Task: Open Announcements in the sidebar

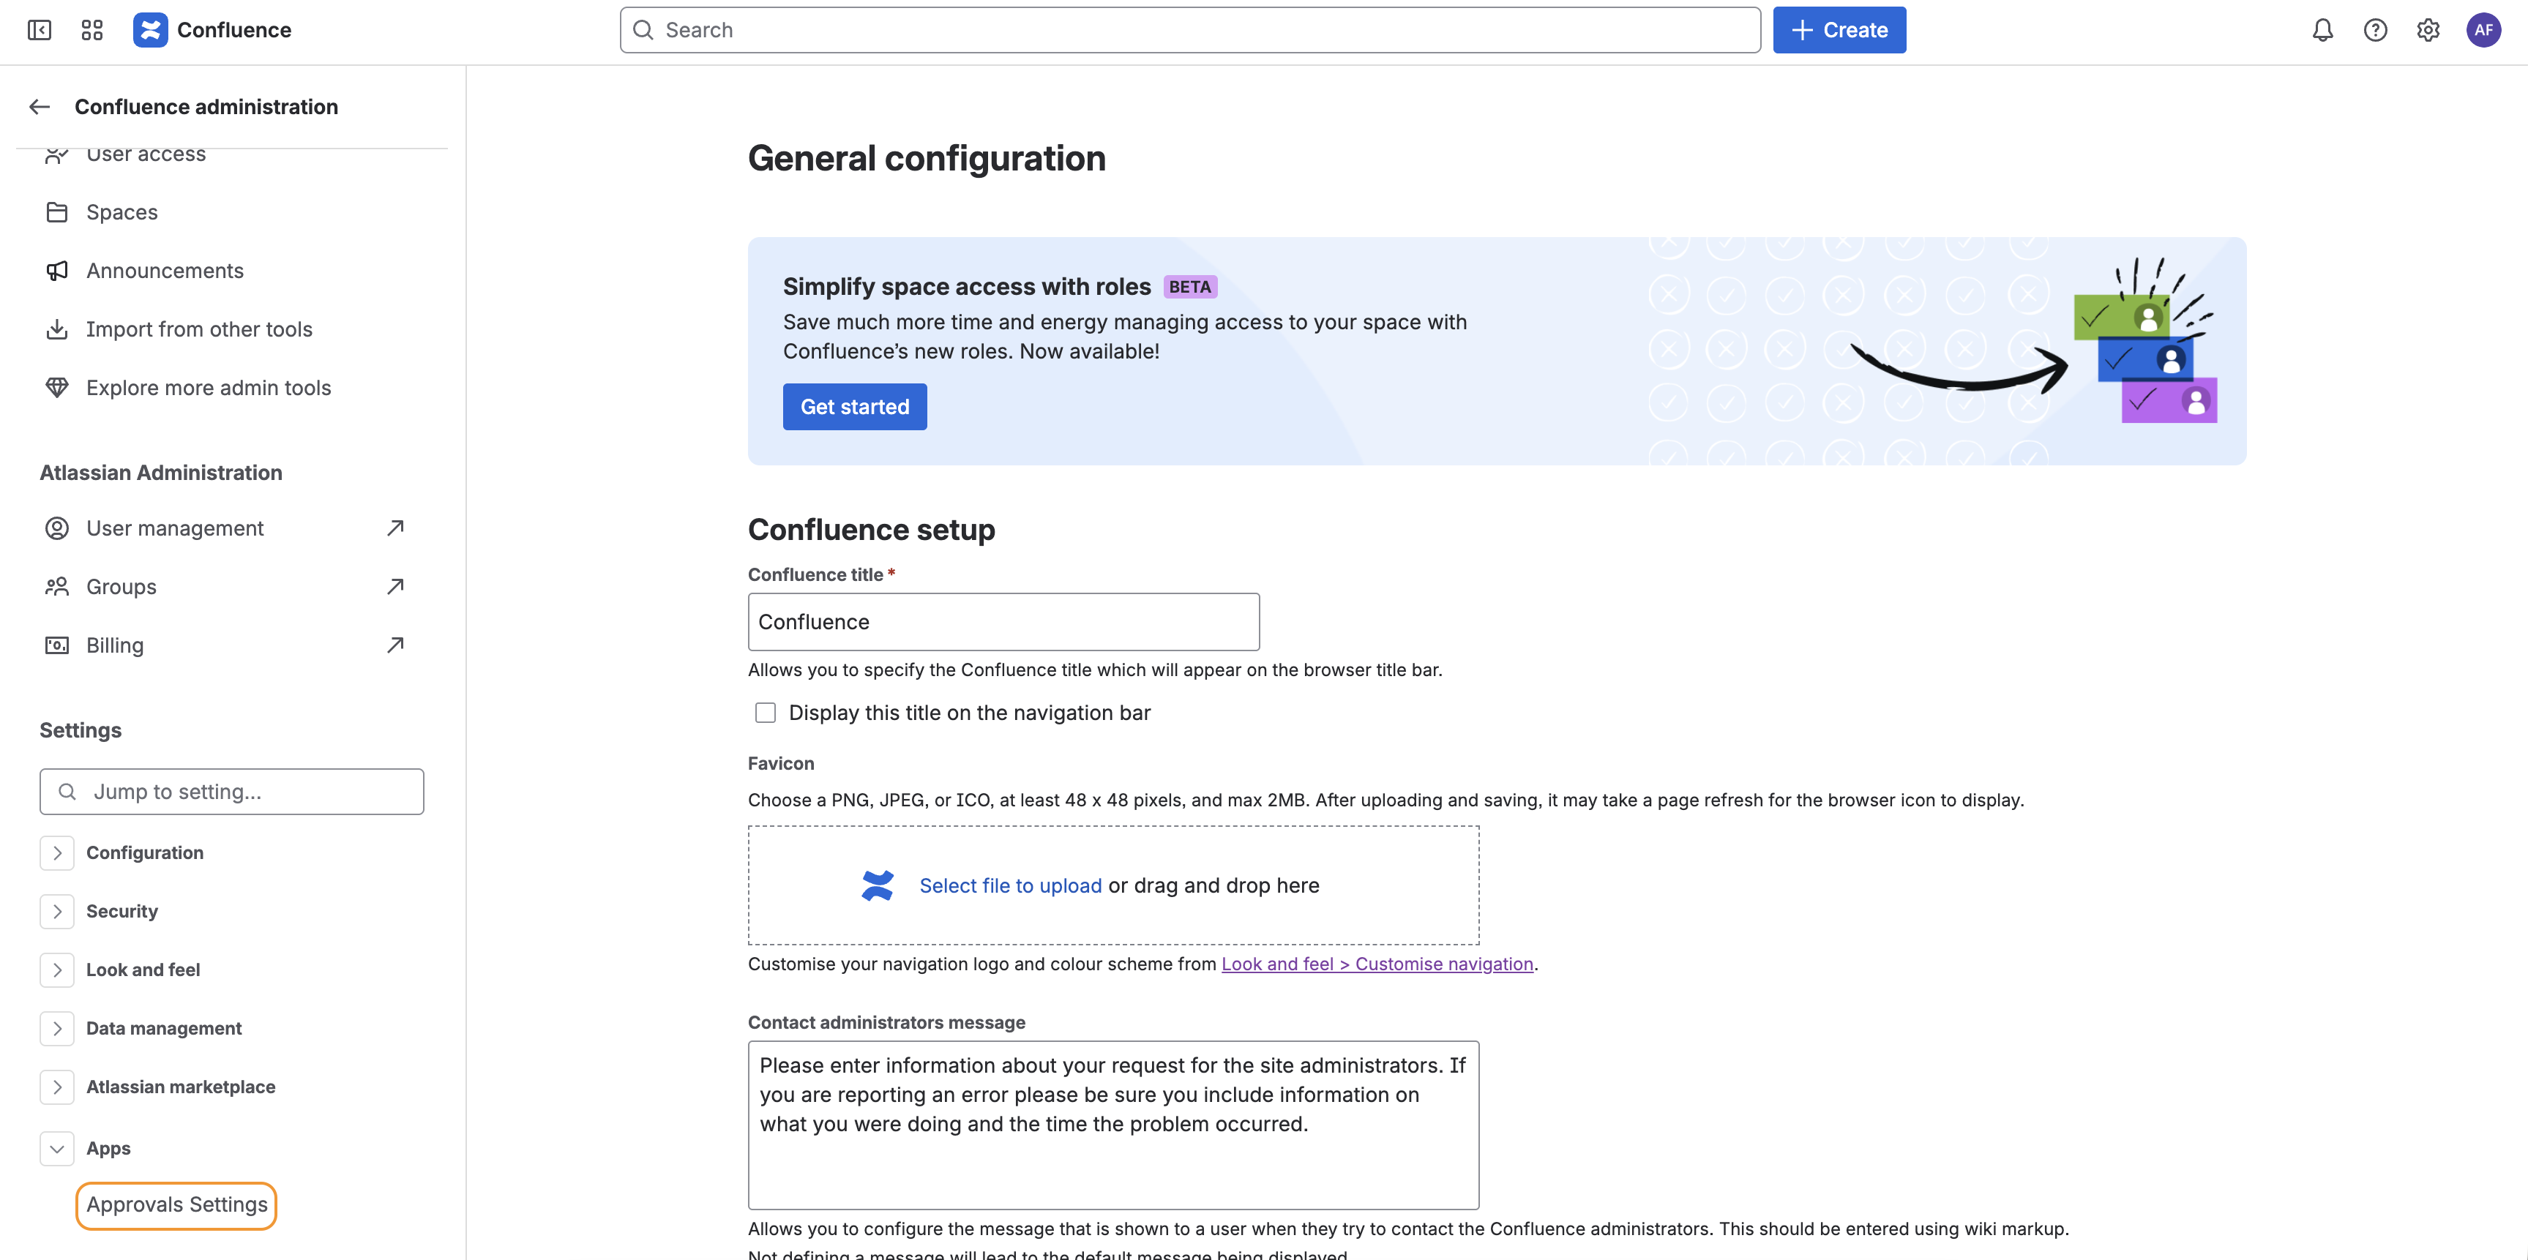Action: (x=164, y=271)
